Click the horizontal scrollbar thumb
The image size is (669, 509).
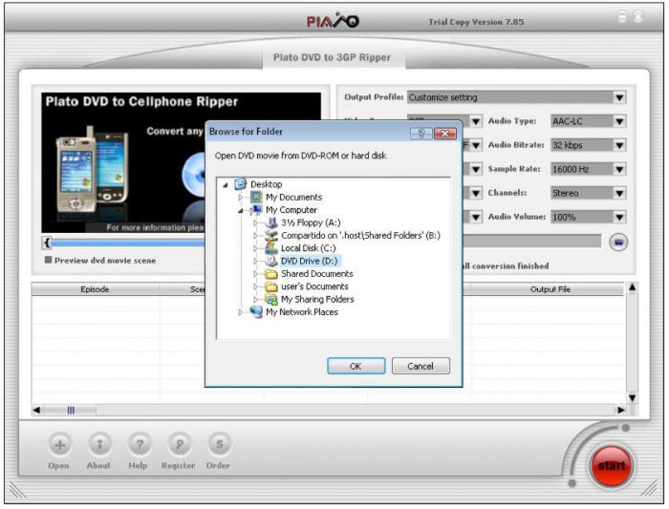pos(71,410)
